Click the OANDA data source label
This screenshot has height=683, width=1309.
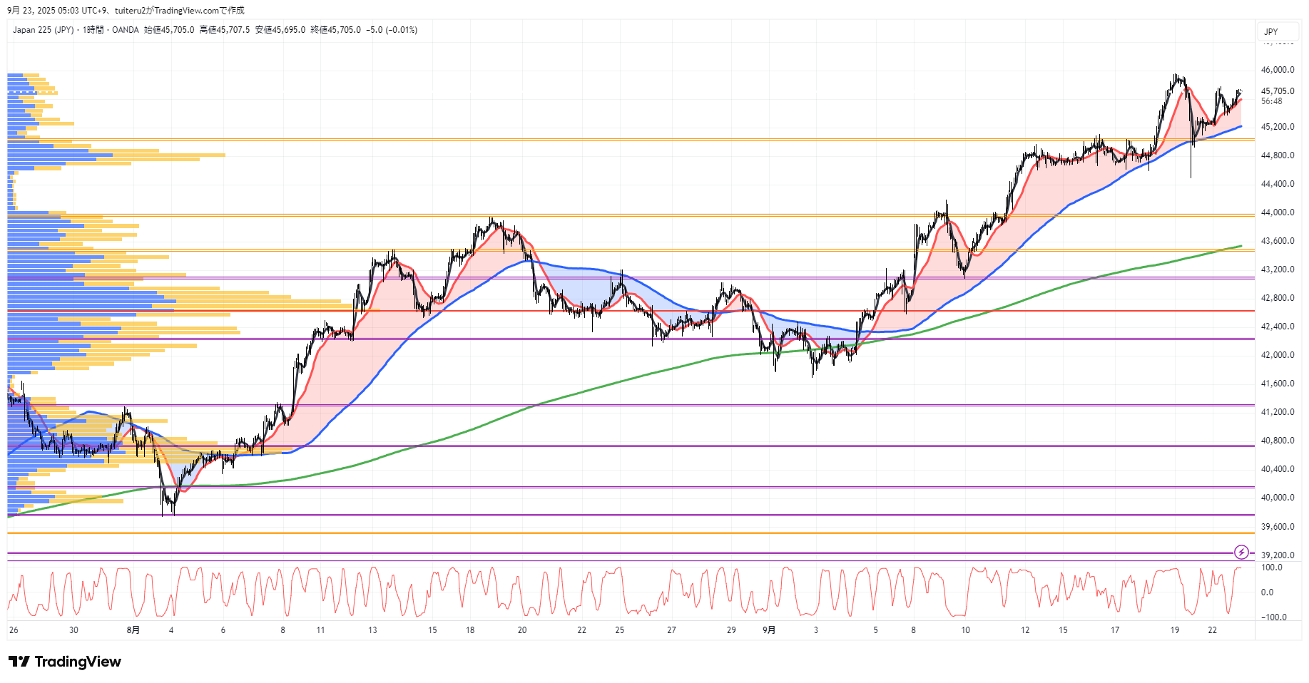pos(126,30)
